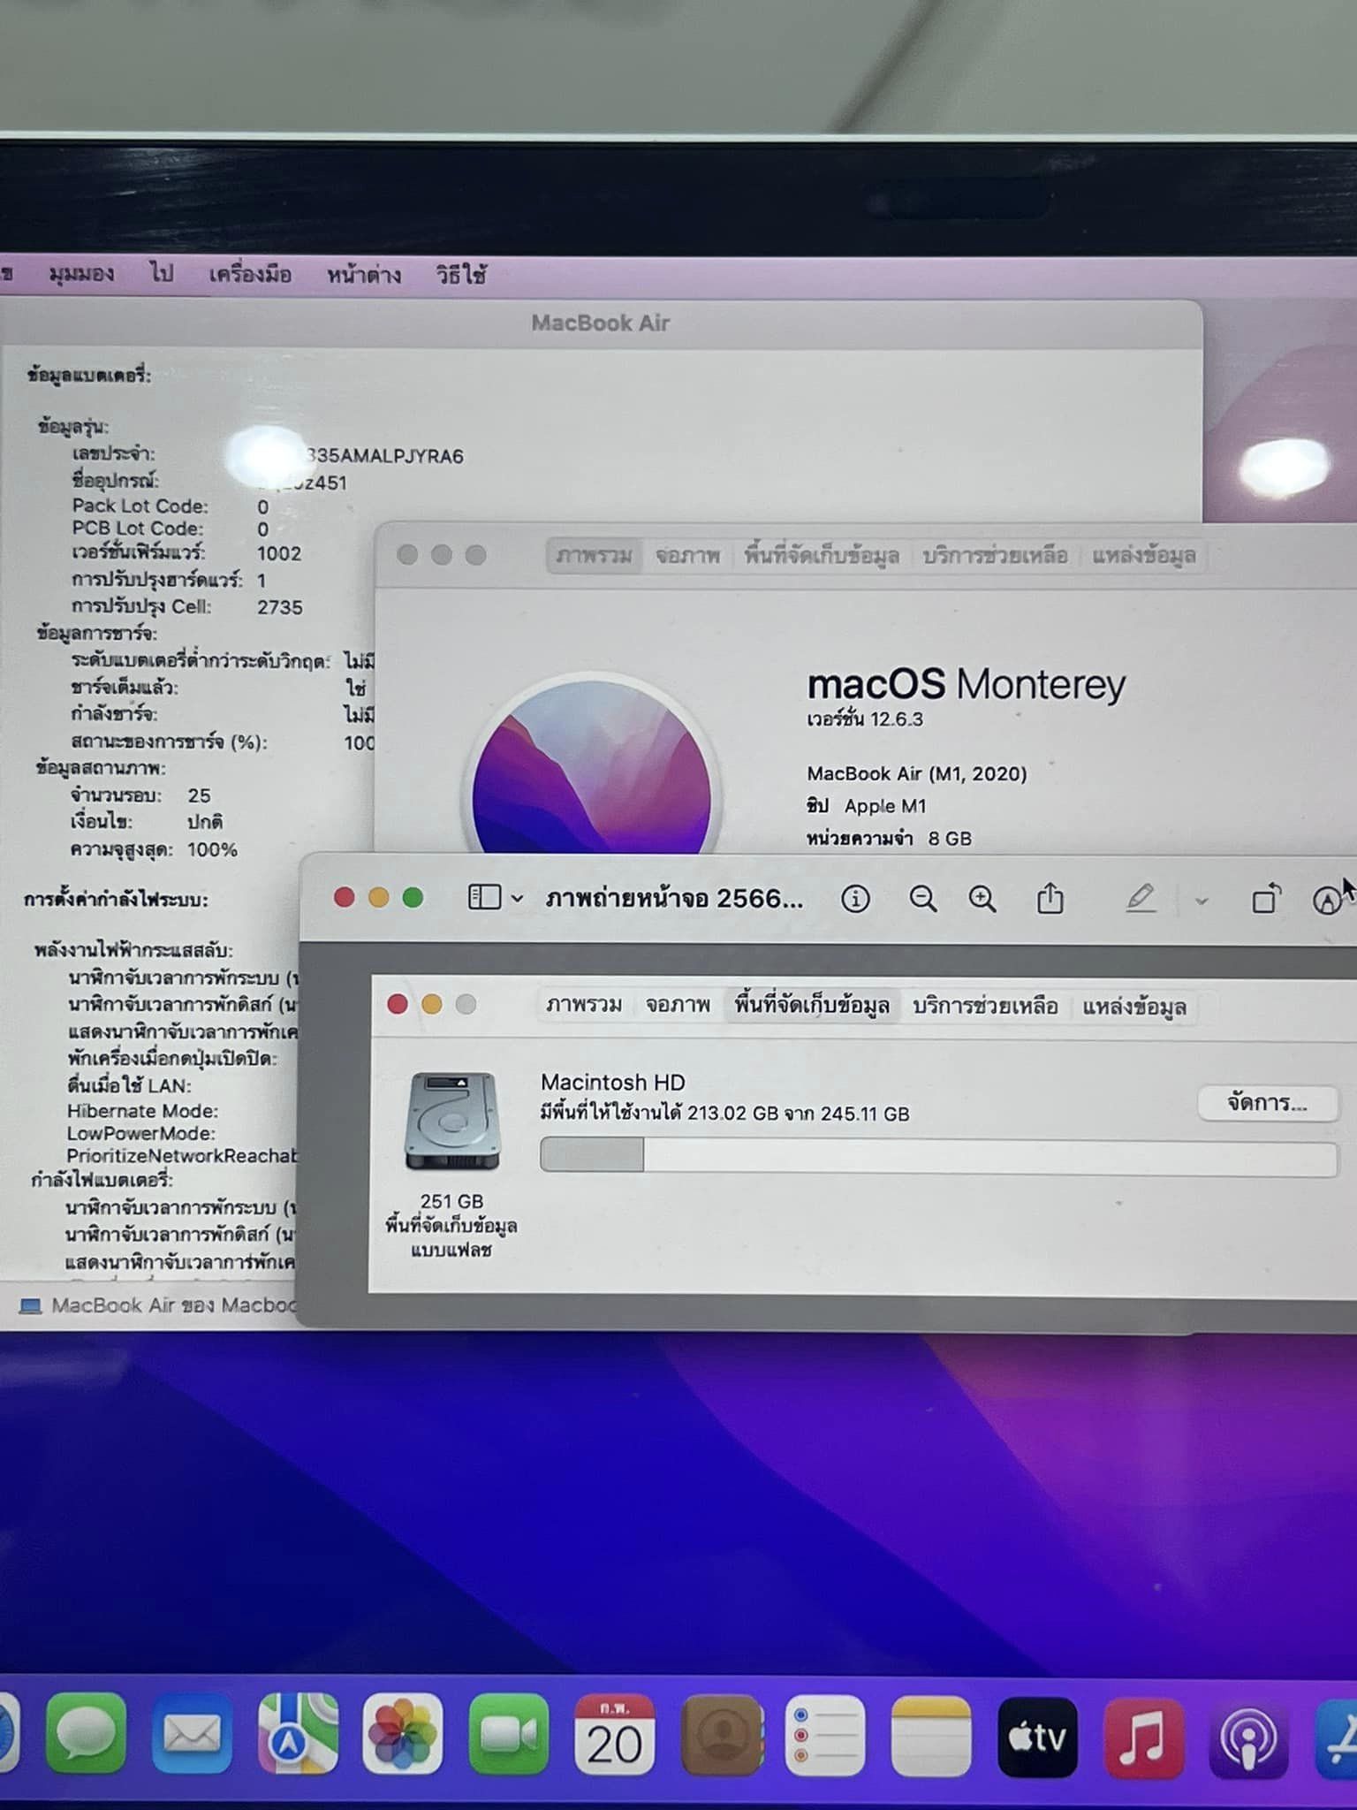Open the หน้าต่าง menu in menu bar

point(363,275)
